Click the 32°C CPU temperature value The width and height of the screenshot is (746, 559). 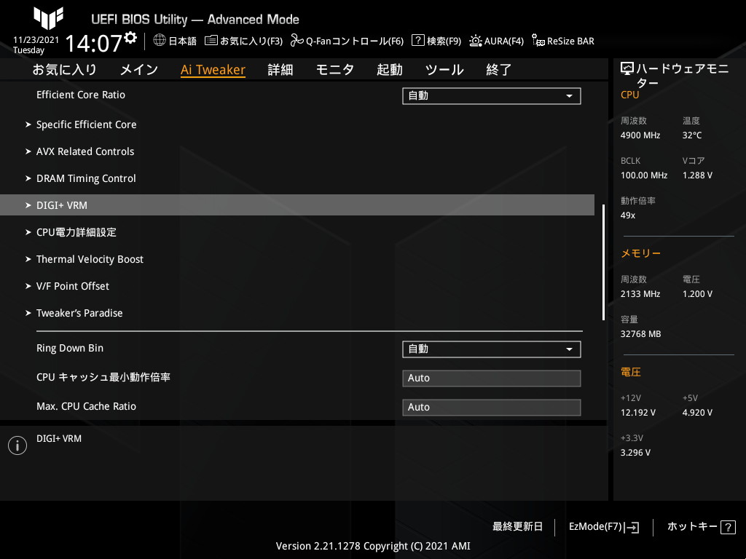coord(692,135)
